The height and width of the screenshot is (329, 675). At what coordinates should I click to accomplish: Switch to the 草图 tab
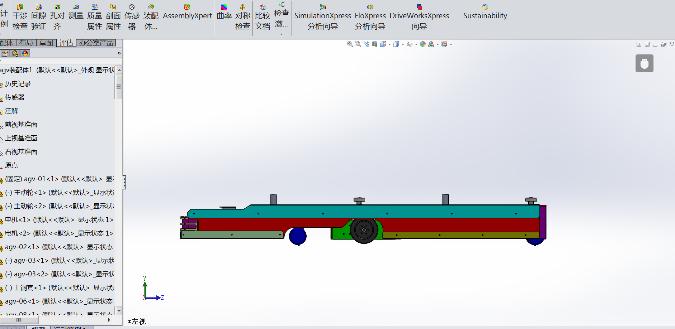pos(46,43)
